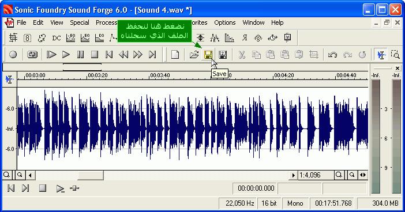
Task: Start recording with the Record button
Action: [13, 54]
